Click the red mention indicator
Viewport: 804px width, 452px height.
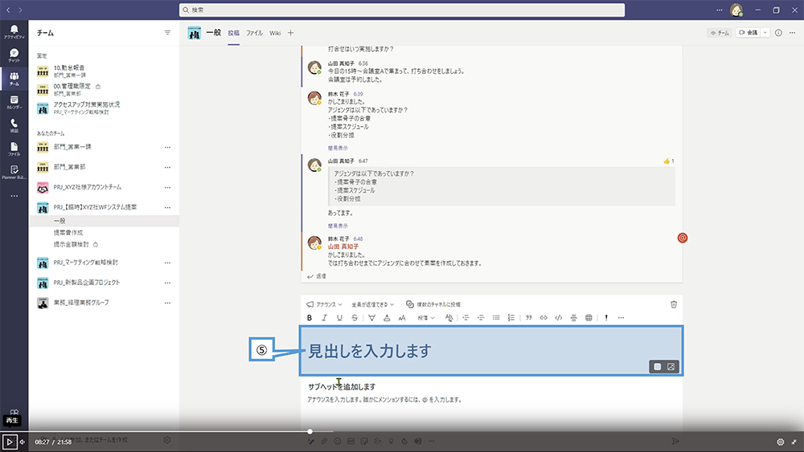683,238
